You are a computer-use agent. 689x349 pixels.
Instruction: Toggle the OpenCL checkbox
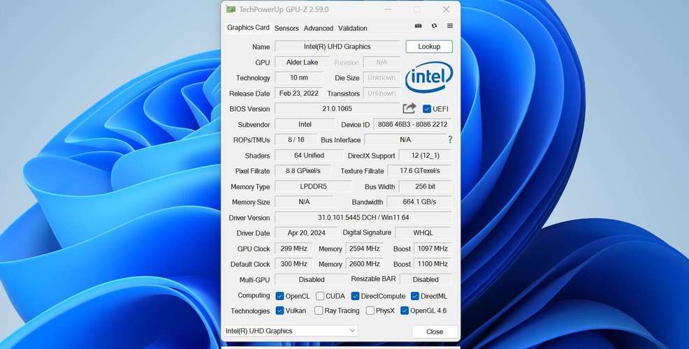[280, 296]
